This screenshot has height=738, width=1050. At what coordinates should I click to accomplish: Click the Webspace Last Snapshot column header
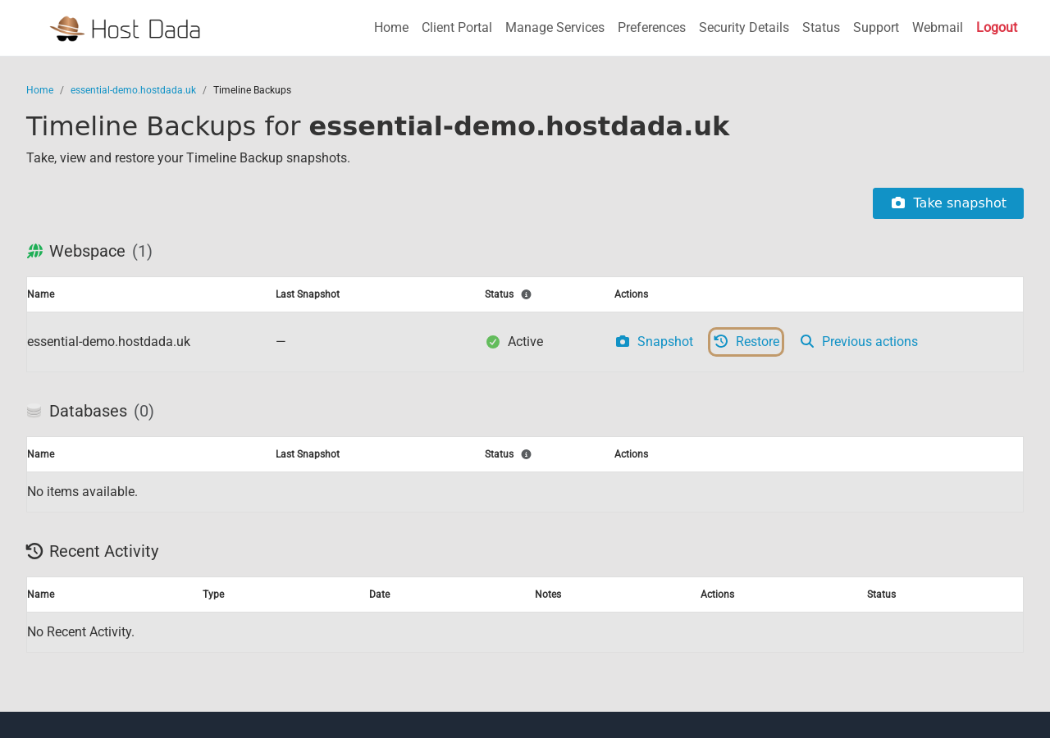click(x=308, y=294)
